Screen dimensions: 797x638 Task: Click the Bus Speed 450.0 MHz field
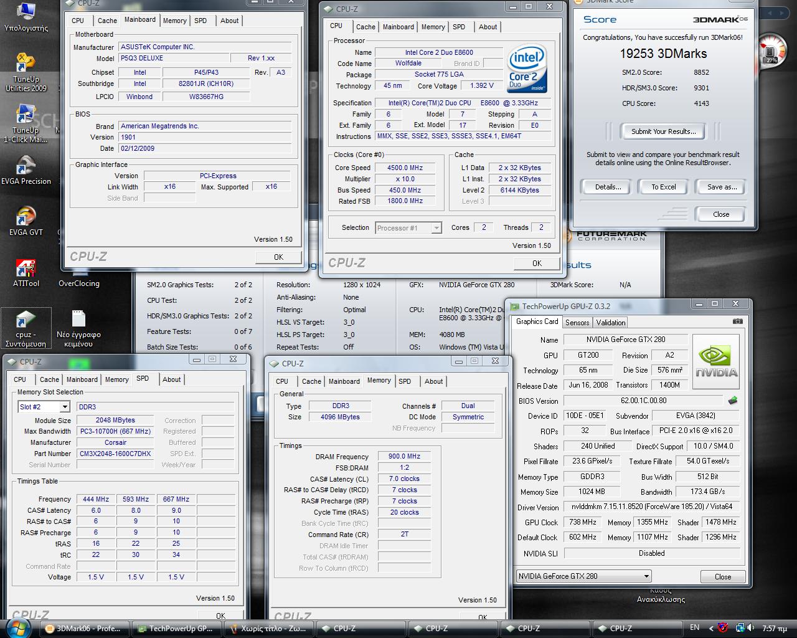tap(405, 190)
